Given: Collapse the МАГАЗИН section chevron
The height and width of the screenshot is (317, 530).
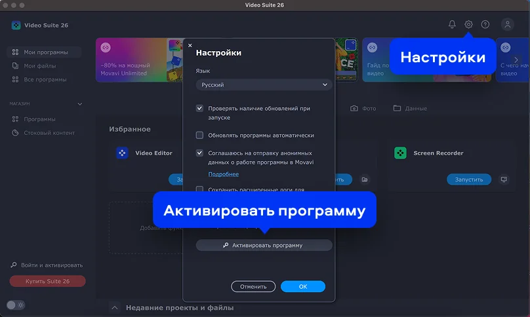Looking at the screenshot, I should pyautogui.click(x=80, y=104).
